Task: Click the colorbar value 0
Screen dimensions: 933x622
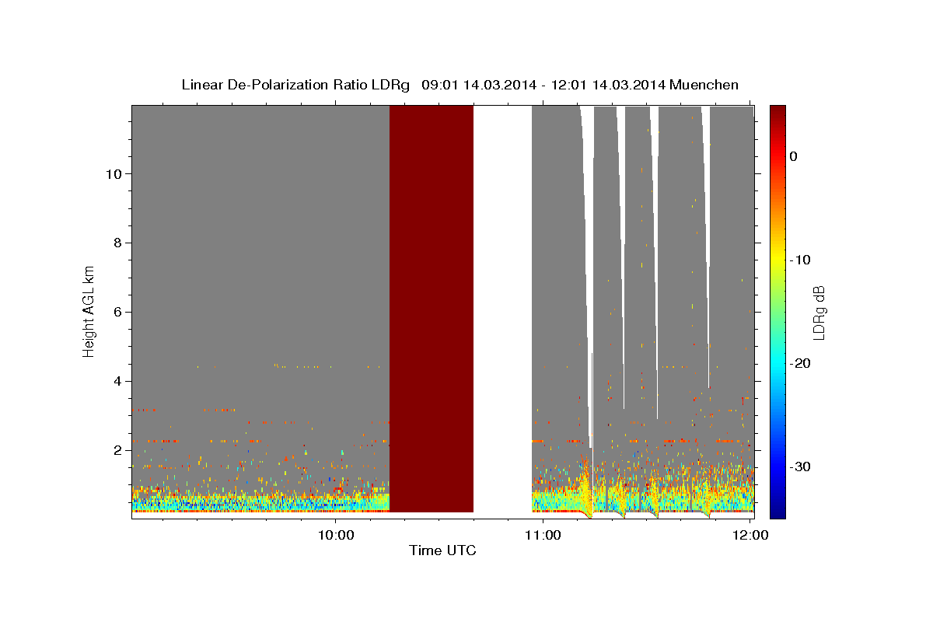Action: click(794, 156)
